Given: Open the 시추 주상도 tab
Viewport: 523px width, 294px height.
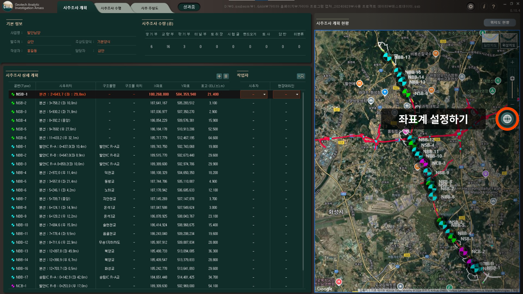Looking at the screenshot, I should click(149, 8).
